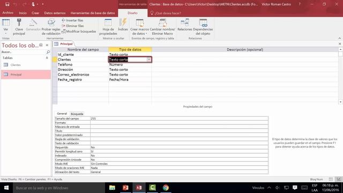Screen dimensions: 343x193
Task: Choose Eliminar filas
Action: click(73, 26)
